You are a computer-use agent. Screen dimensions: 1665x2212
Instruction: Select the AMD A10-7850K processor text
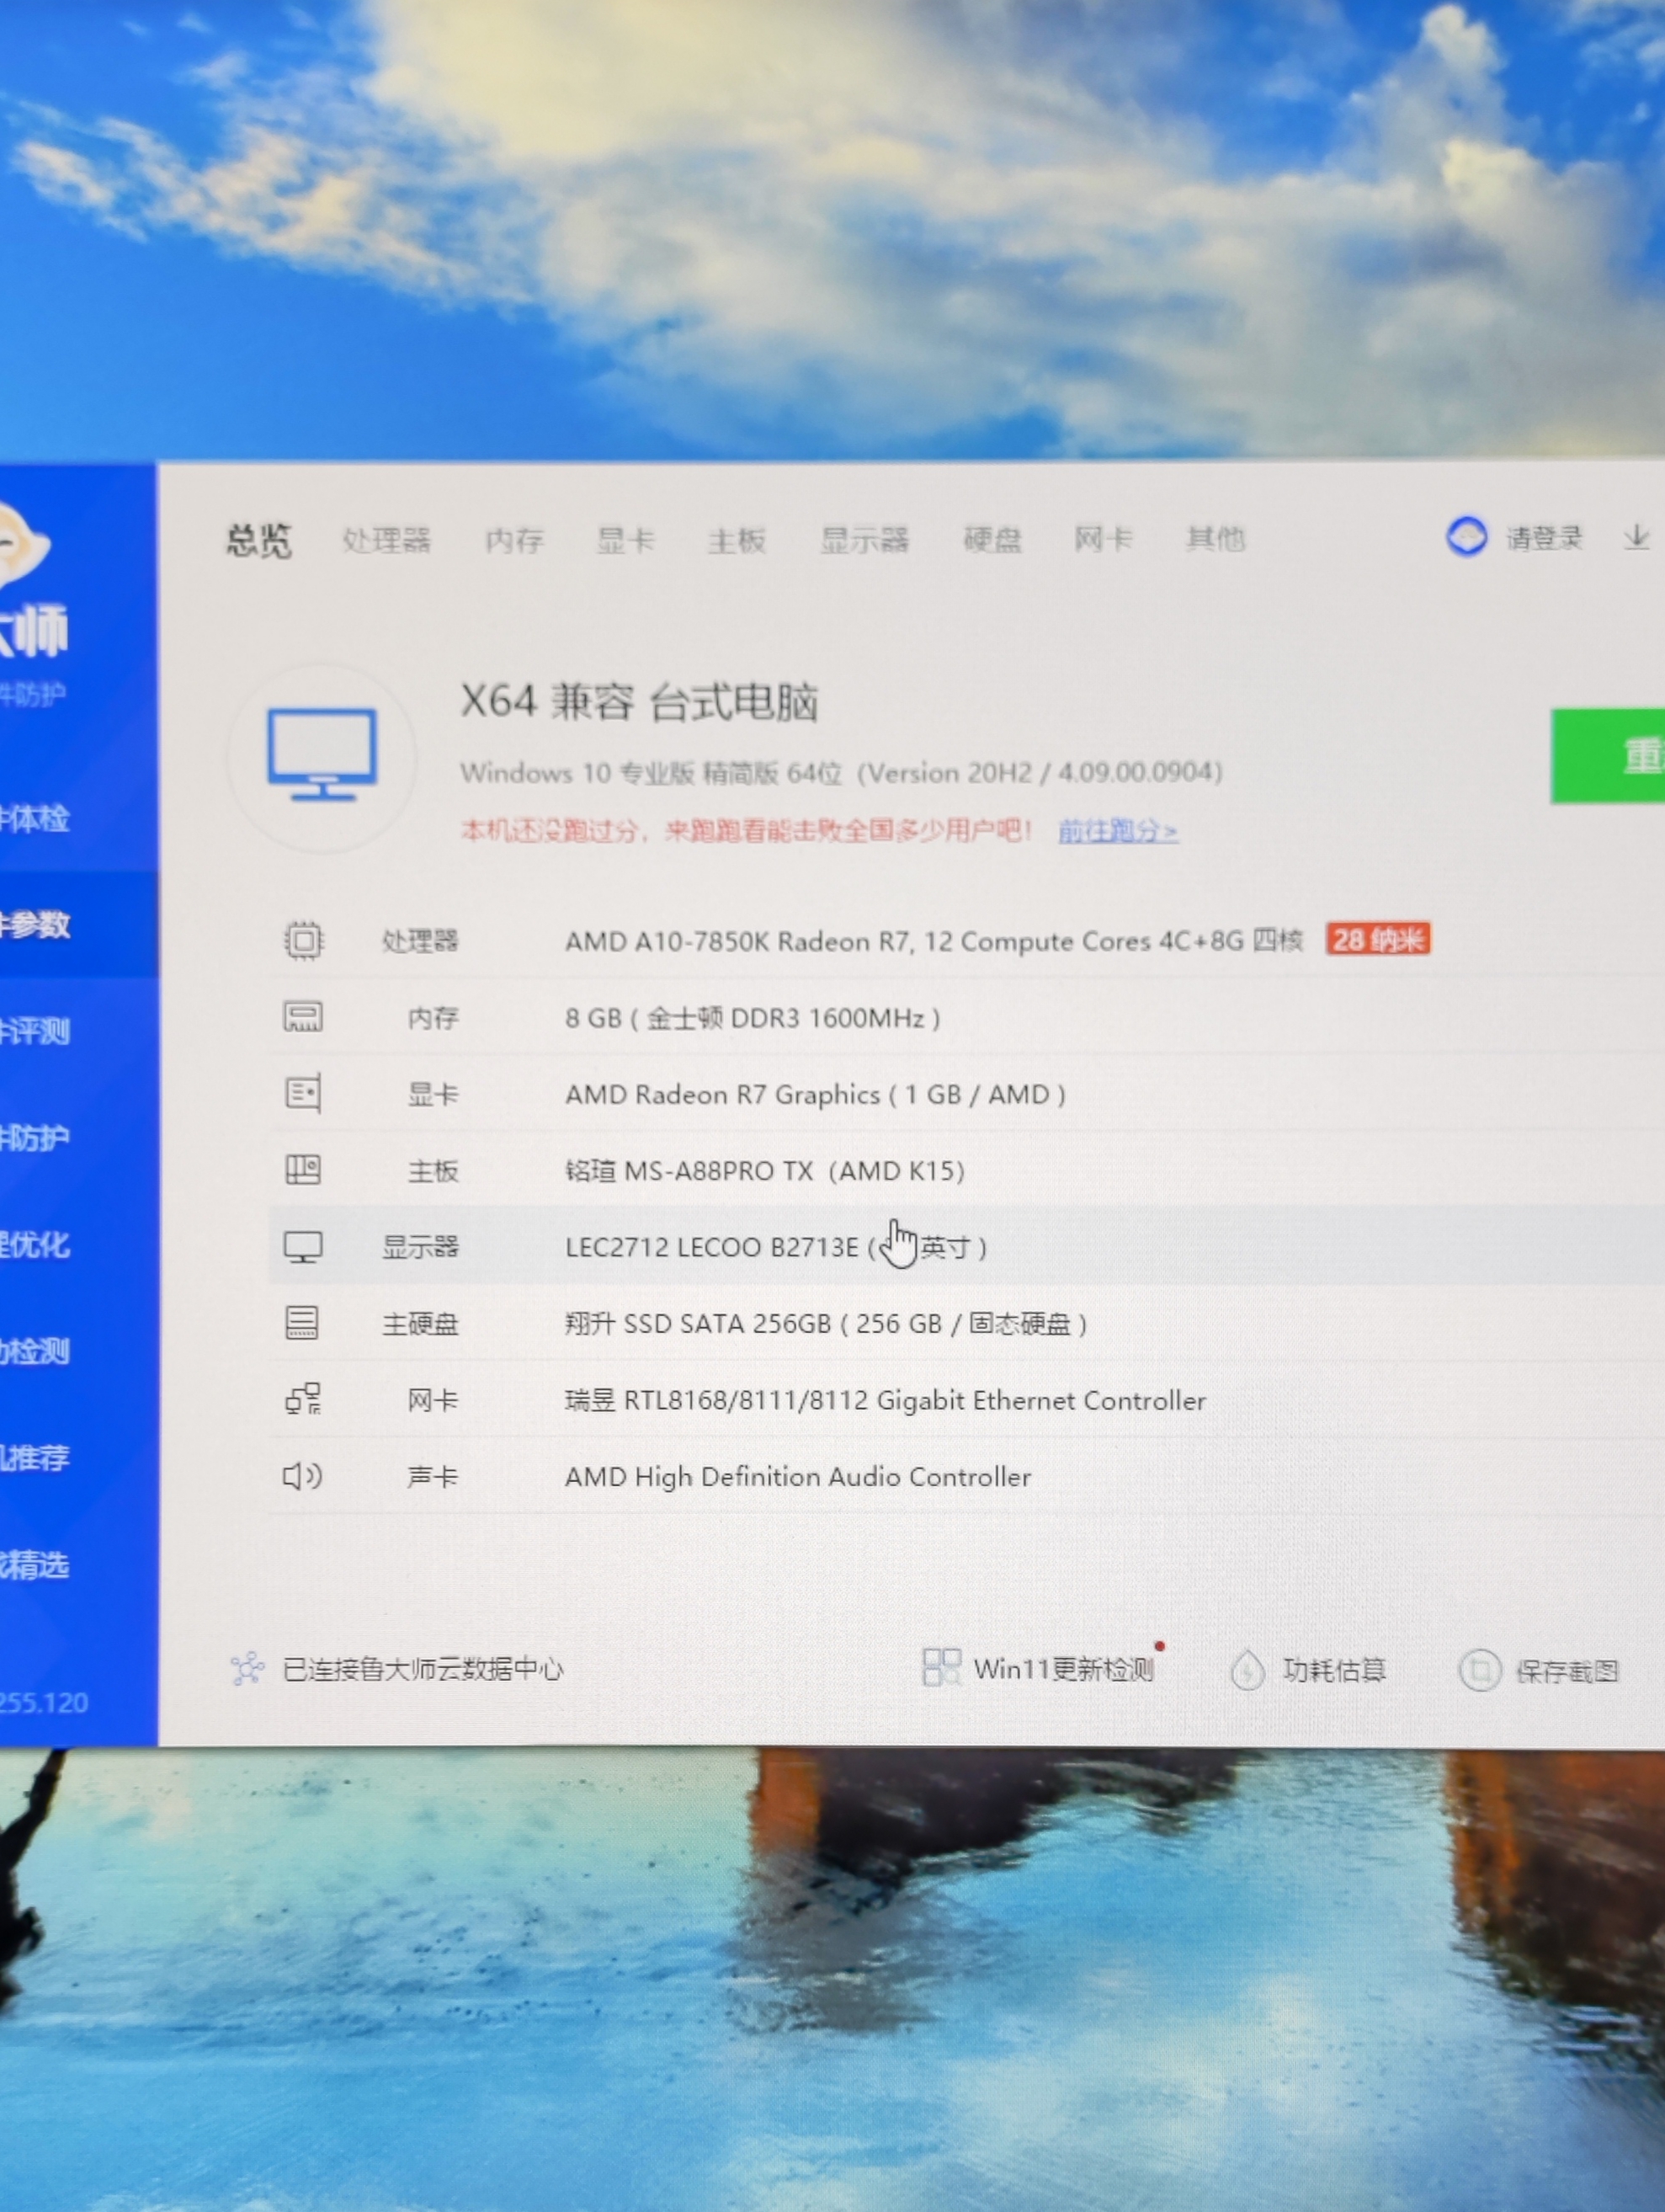934,941
